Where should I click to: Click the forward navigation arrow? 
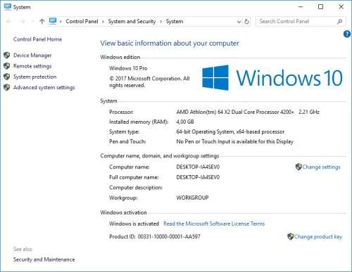(22, 22)
